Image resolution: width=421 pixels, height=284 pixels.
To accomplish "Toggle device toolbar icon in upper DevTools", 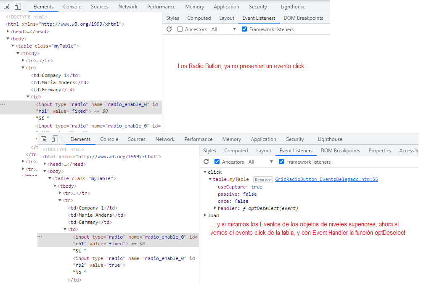I will tap(18, 7).
